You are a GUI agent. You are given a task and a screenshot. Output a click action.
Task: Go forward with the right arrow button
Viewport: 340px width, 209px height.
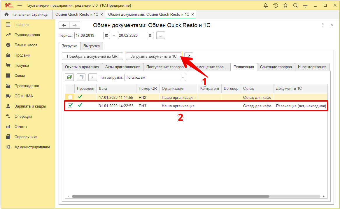pyautogui.click(x=75, y=25)
